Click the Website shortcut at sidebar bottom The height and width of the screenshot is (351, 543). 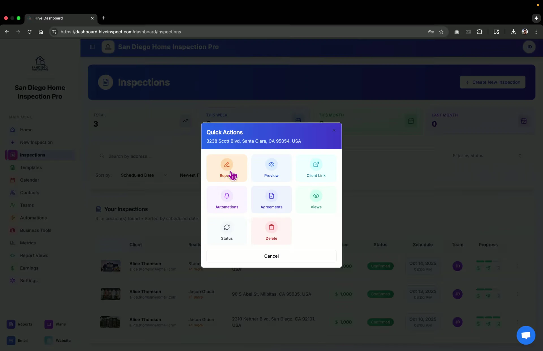click(x=58, y=341)
